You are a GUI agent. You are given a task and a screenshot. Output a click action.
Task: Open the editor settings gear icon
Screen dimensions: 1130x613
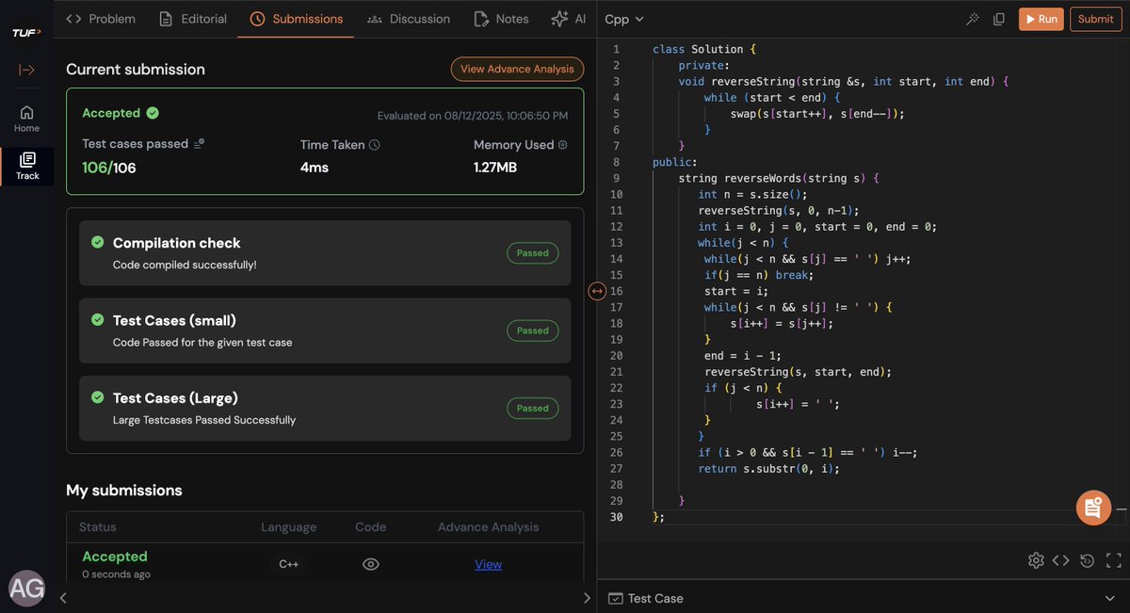click(1036, 559)
